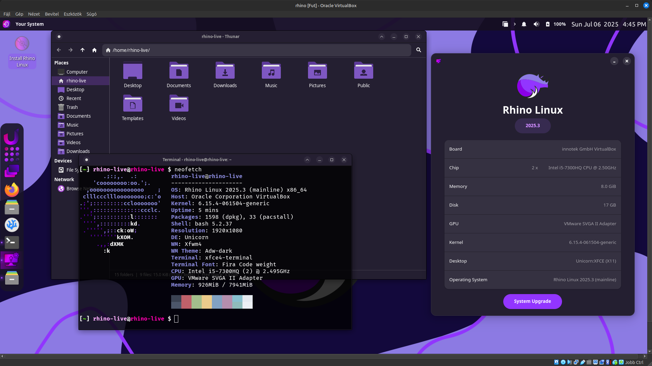The image size is (652, 366).
Task: Click the 2025.3 version badge
Action: pyautogui.click(x=532, y=126)
